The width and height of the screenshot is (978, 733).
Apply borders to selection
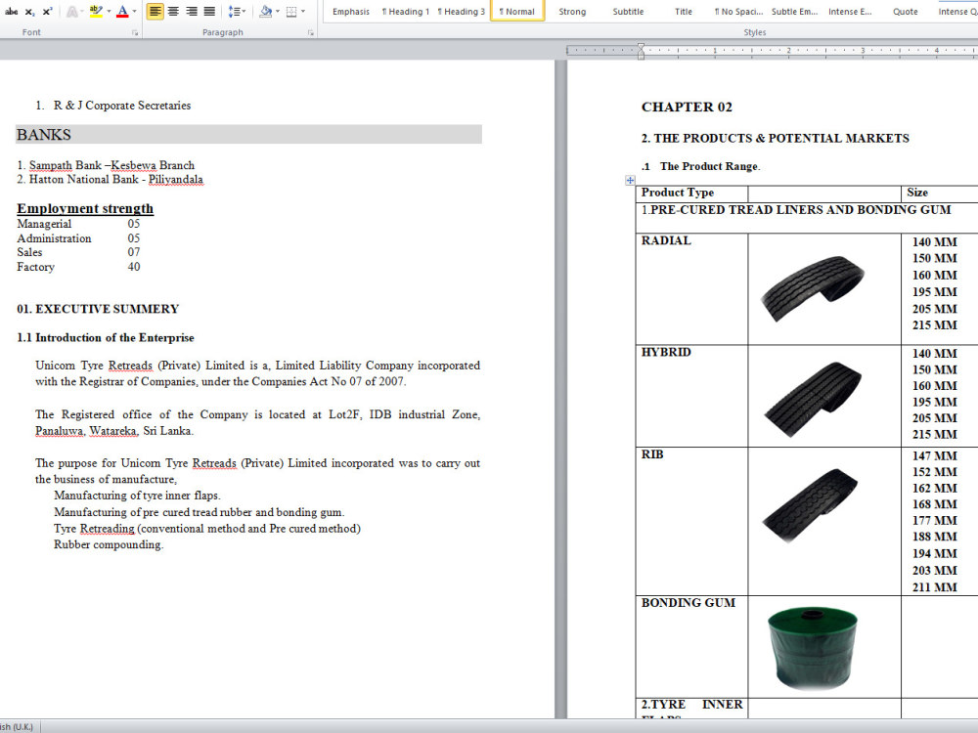click(291, 11)
